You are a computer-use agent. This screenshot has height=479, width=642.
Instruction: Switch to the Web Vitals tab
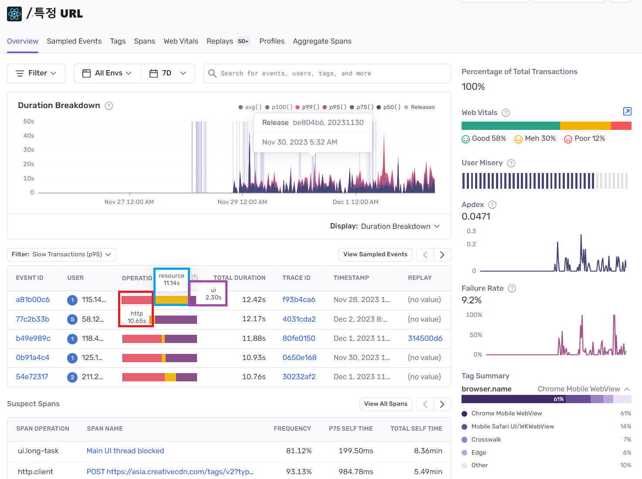(x=181, y=41)
